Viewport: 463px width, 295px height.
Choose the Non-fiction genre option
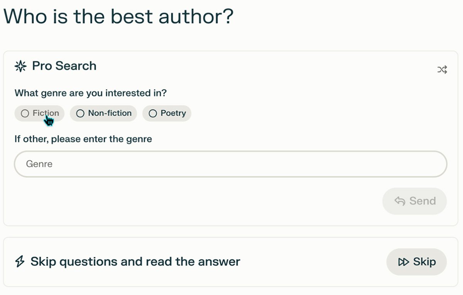pos(103,113)
